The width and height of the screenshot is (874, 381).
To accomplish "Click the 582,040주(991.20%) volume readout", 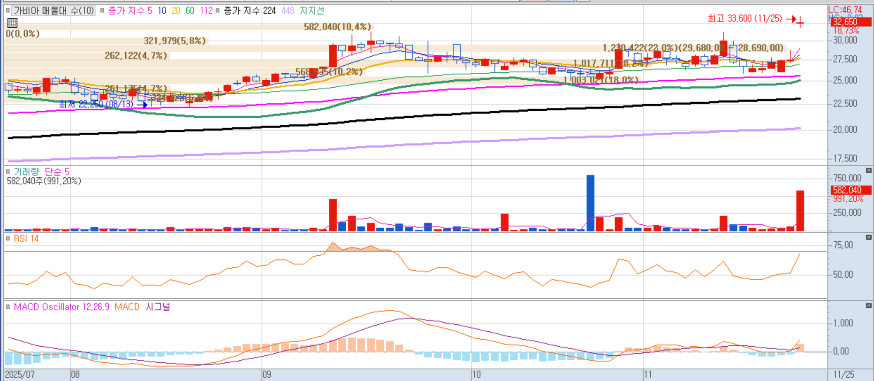I will tap(44, 181).
